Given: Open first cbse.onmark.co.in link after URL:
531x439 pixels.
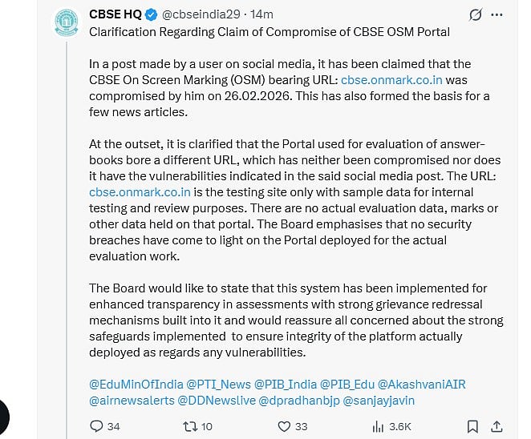Looking at the screenshot, I should tap(391, 80).
